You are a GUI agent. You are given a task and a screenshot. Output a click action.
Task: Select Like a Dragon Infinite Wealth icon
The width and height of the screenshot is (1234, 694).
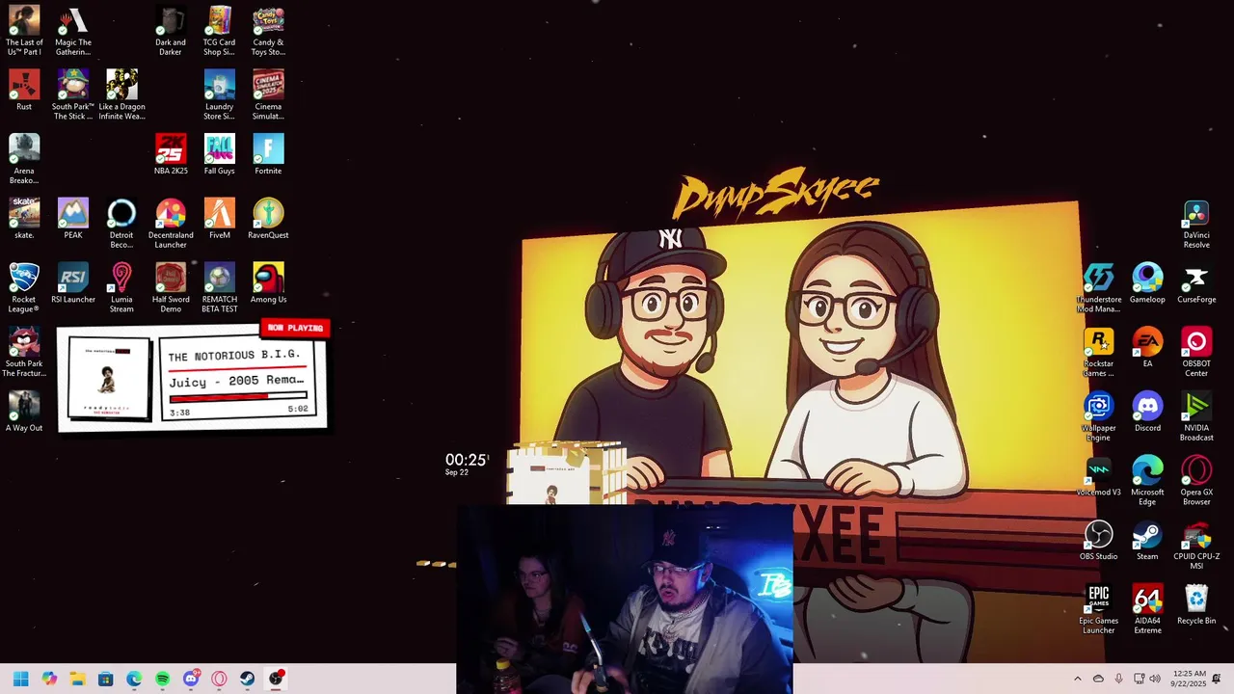pyautogui.click(x=121, y=95)
